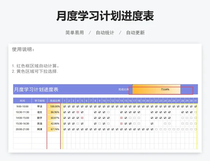The image size is (210, 161).
Task: Select the 网课 subject cell
Action: 39,129
